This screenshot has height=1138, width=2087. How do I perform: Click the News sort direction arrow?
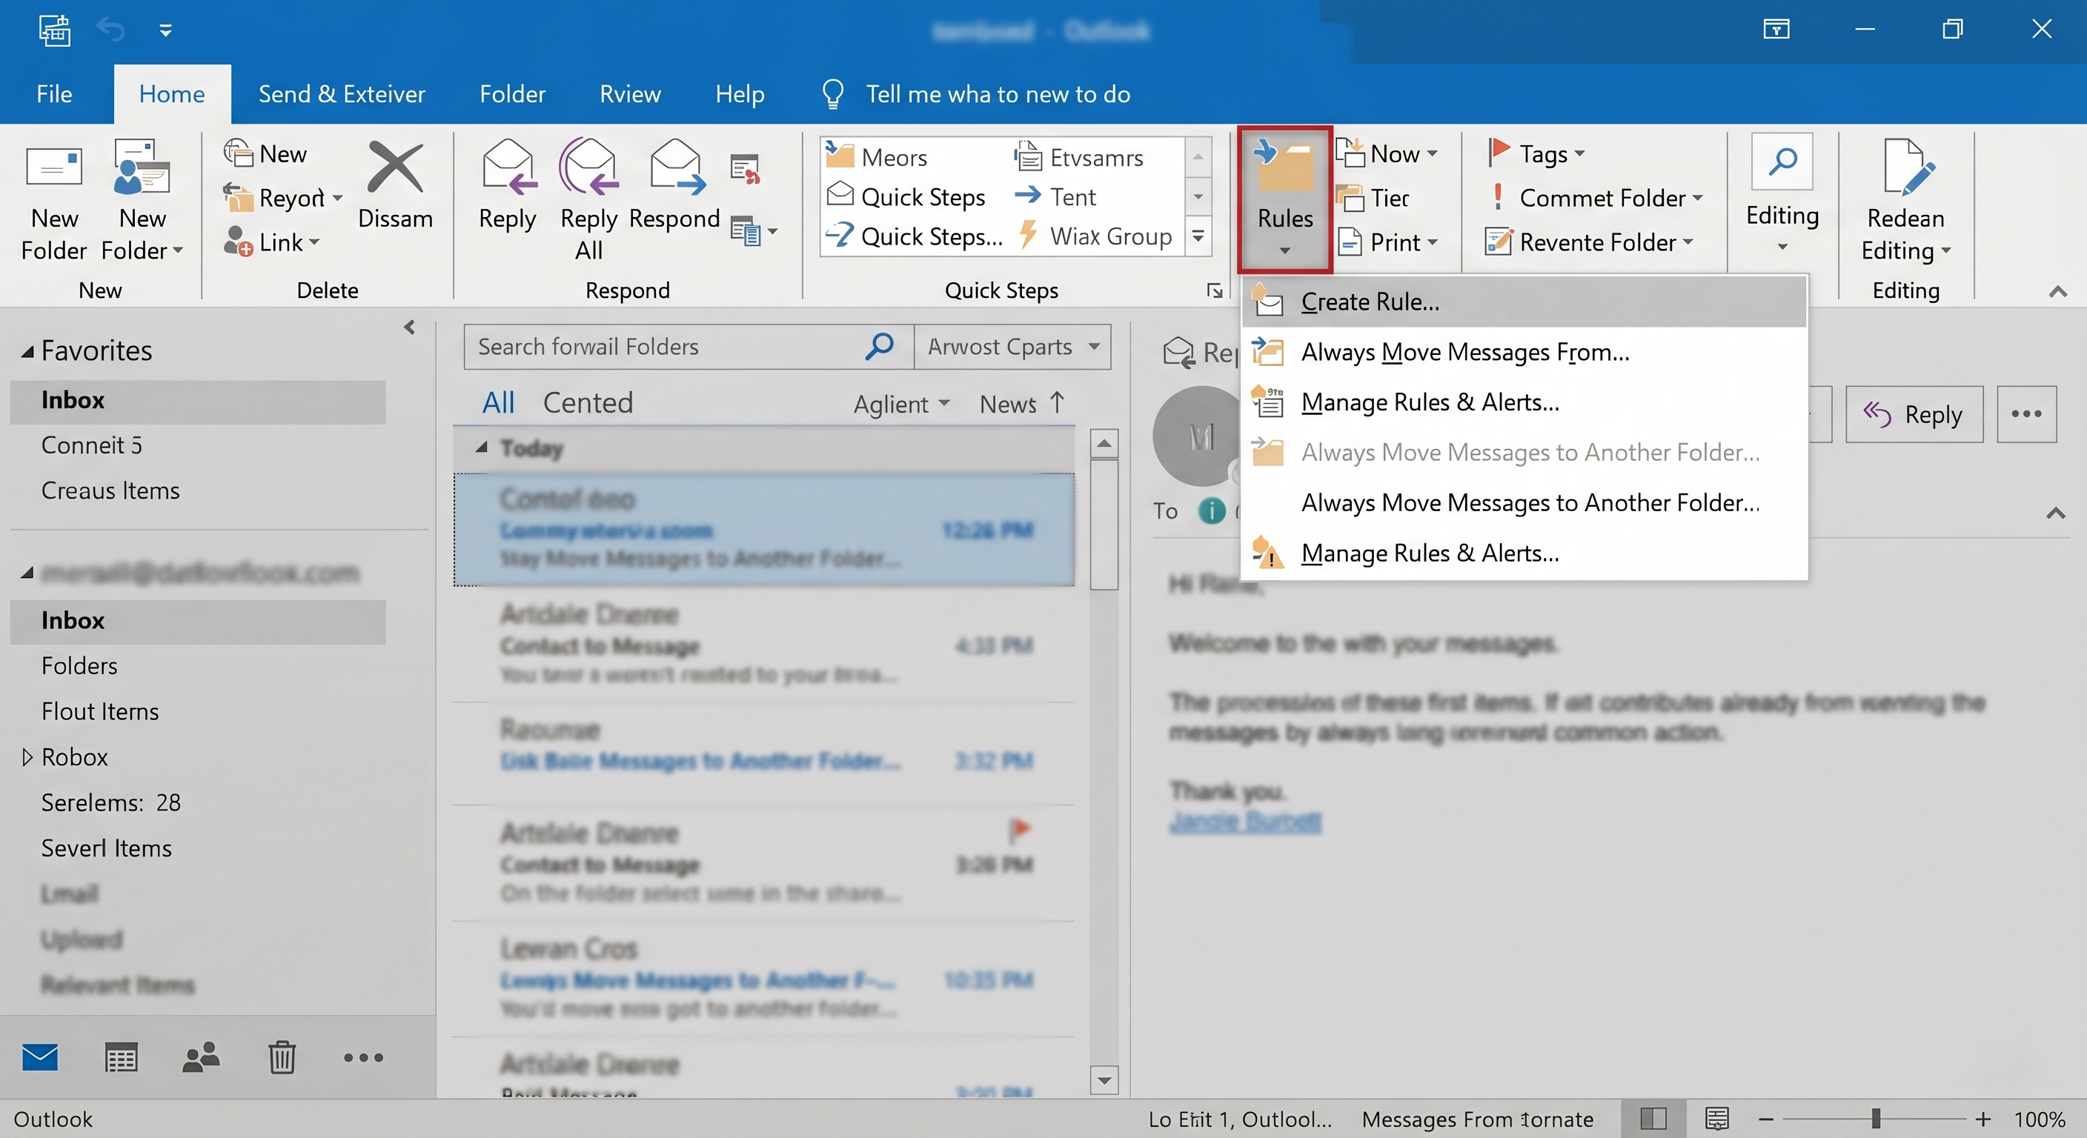click(1056, 402)
